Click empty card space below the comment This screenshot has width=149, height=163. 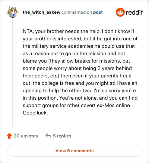click(x=79, y=122)
